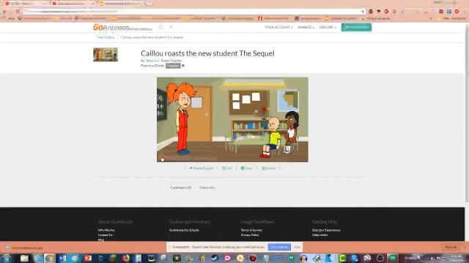Open the MANAGE dropdown menu
Viewport: 469px width, 263px height.
pos(306,27)
